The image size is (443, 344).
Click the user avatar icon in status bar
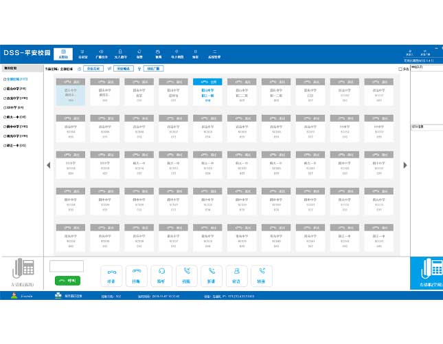pyautogui.click(x=11, y=297)
